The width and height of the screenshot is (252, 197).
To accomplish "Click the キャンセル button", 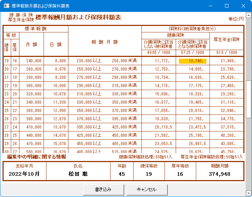I will click(x=147, y=189).
